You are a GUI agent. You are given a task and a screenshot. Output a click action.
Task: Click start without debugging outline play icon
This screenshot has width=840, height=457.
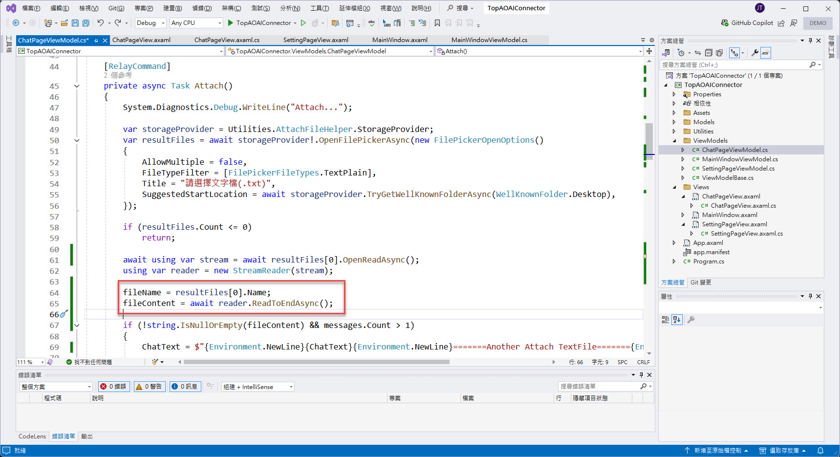[303, 23]
